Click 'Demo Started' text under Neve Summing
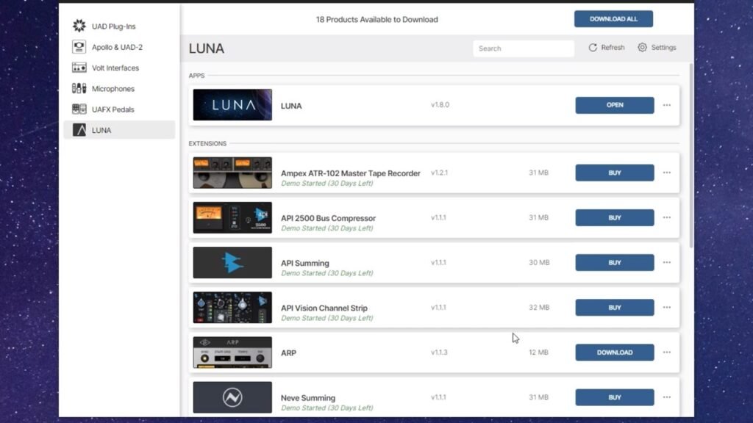The image size is (753, 423). pyautogui.click(x=327, y=408)
